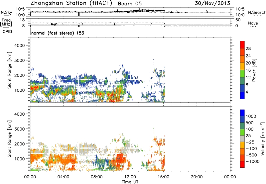This screenshot has width=266, height=184.
Task: Click the 'N.Search' legend label
Action: click(257, 12)
